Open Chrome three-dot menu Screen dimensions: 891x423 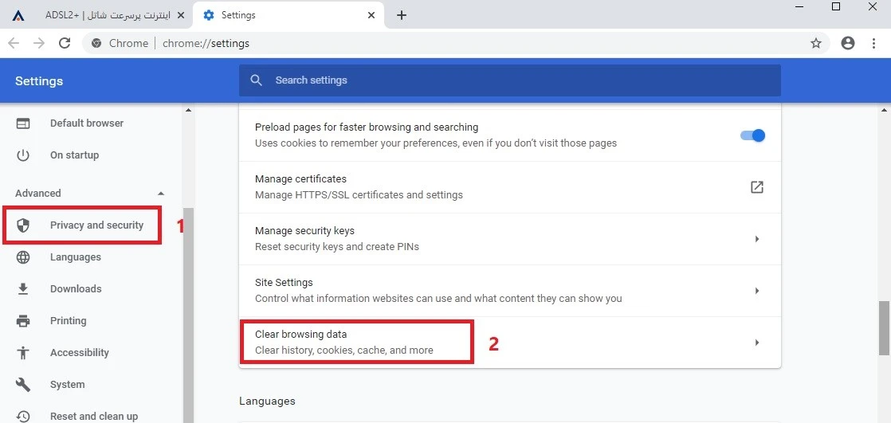[x=874, y=43]
